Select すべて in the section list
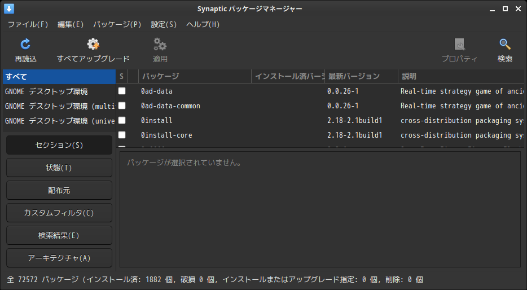 pyautogui.click(x=59, y=77)
